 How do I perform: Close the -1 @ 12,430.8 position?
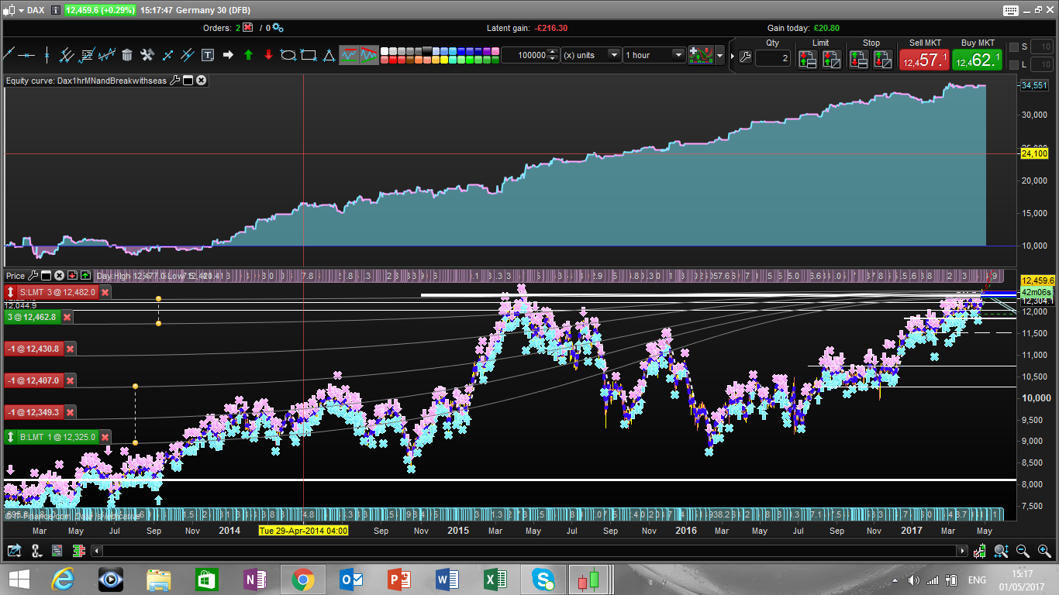tap(70, 349)
